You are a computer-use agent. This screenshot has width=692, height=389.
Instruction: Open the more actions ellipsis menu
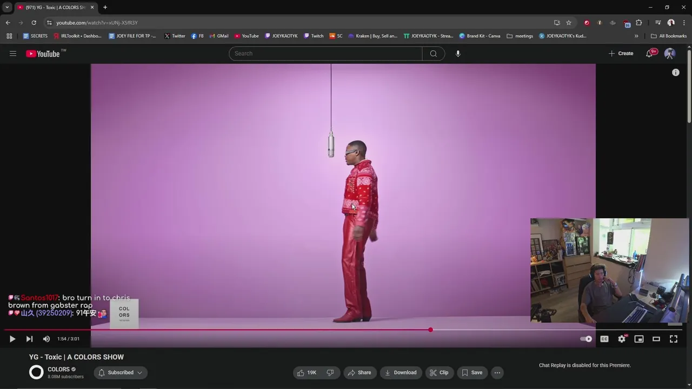pyautogui.click(x=497, y=372)
